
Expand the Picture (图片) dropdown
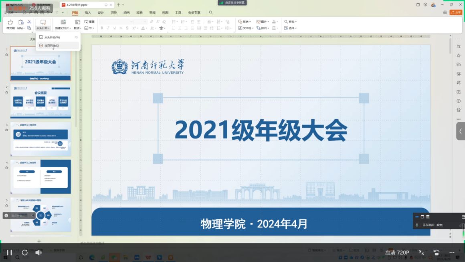tap(263, 22)
